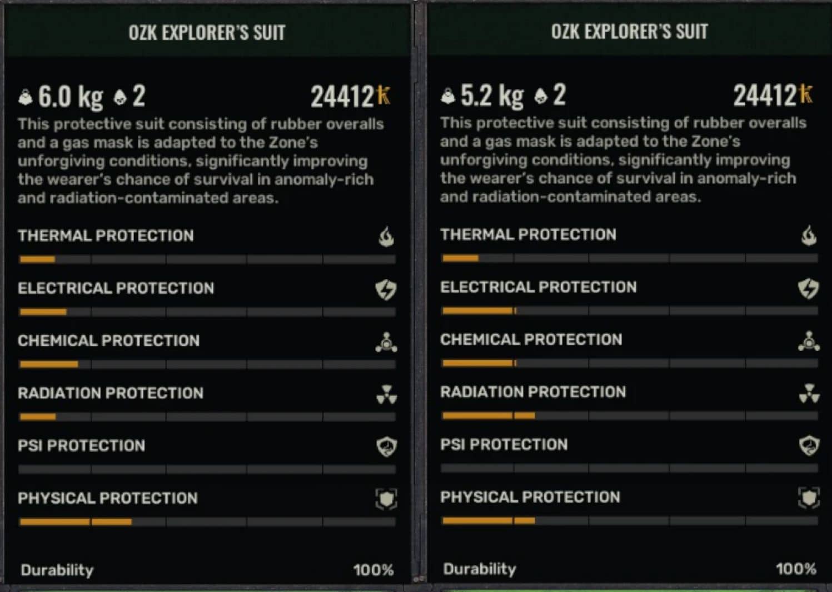The image size is (832, 592).
Task: Click the suit description text in right panel
Action: (x=622, y=160)
